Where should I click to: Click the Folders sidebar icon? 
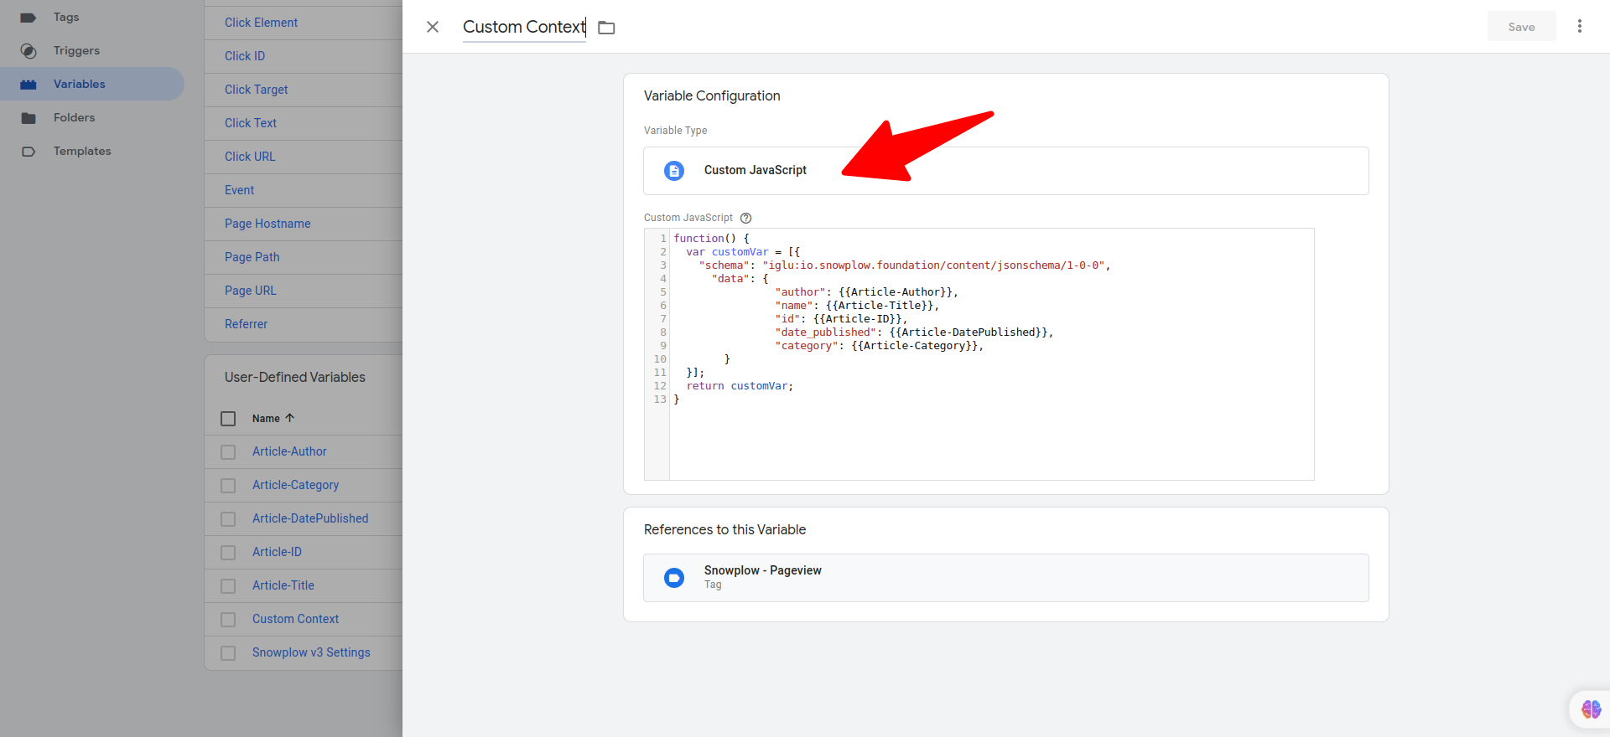point(29,118)
